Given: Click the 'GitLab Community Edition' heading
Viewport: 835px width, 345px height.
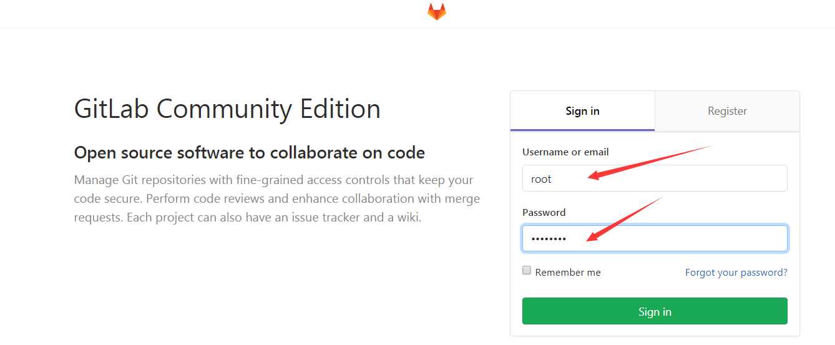Looking at the screenshot, I should [x=227, y=109].
